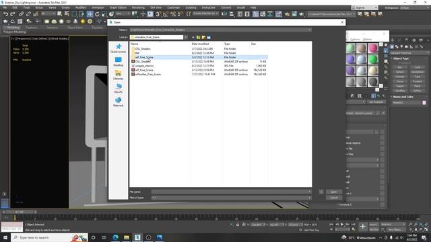The height and width of the screenshot is (242, 431).
Task: Select the pink material sample sphere
Action: [x=372, y=48]
